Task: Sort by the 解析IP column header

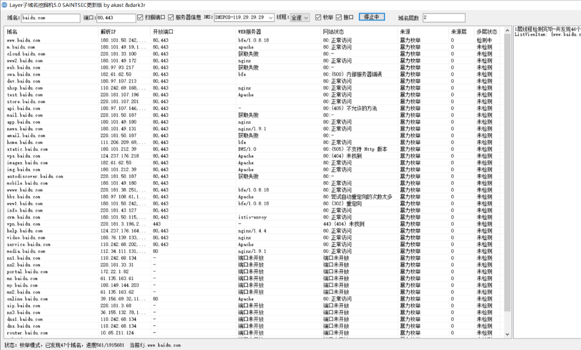Action: click(x=124, y=32)
